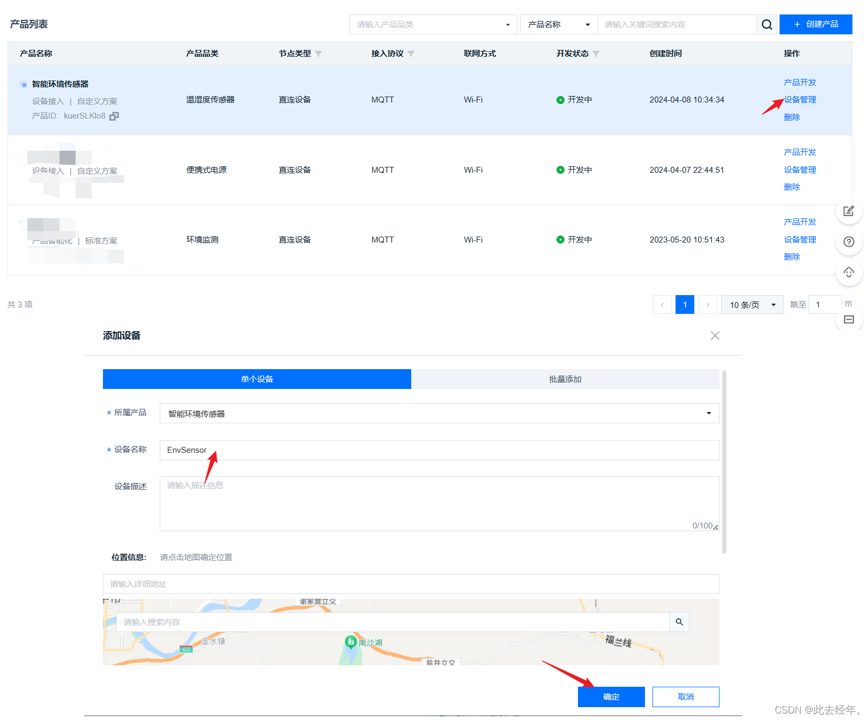Open the 10 条/页 page size dropdown

pos(752,305)
